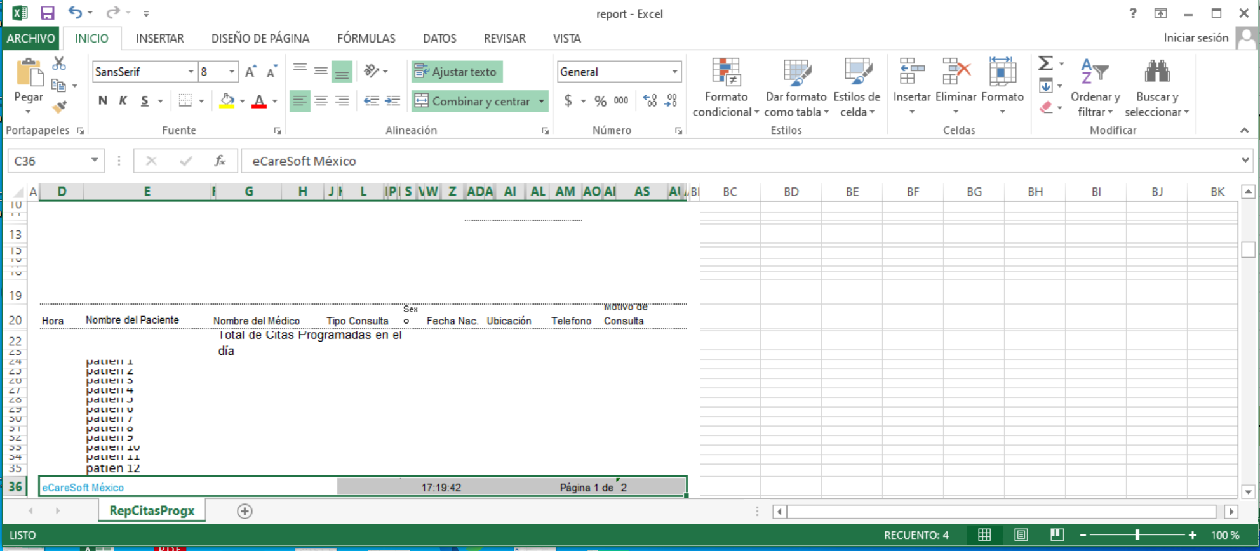Viewport: 1260px width, 551px height.
Task: Click the Increase Indent icon
Action: point(393,101)
